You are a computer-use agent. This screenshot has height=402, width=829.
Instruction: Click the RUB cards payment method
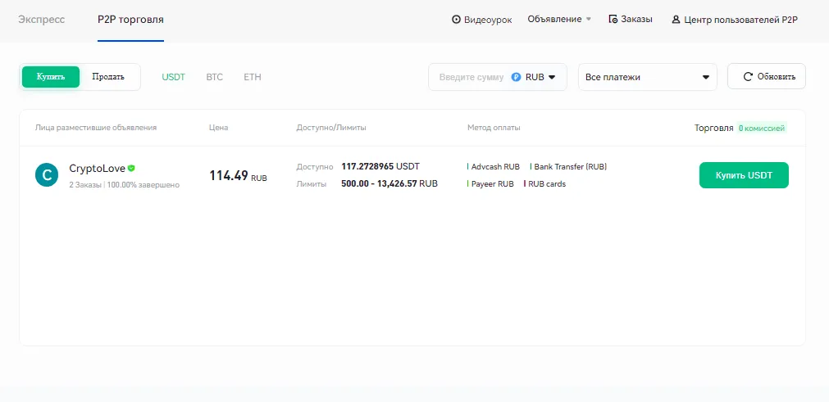tap(545, 184)
